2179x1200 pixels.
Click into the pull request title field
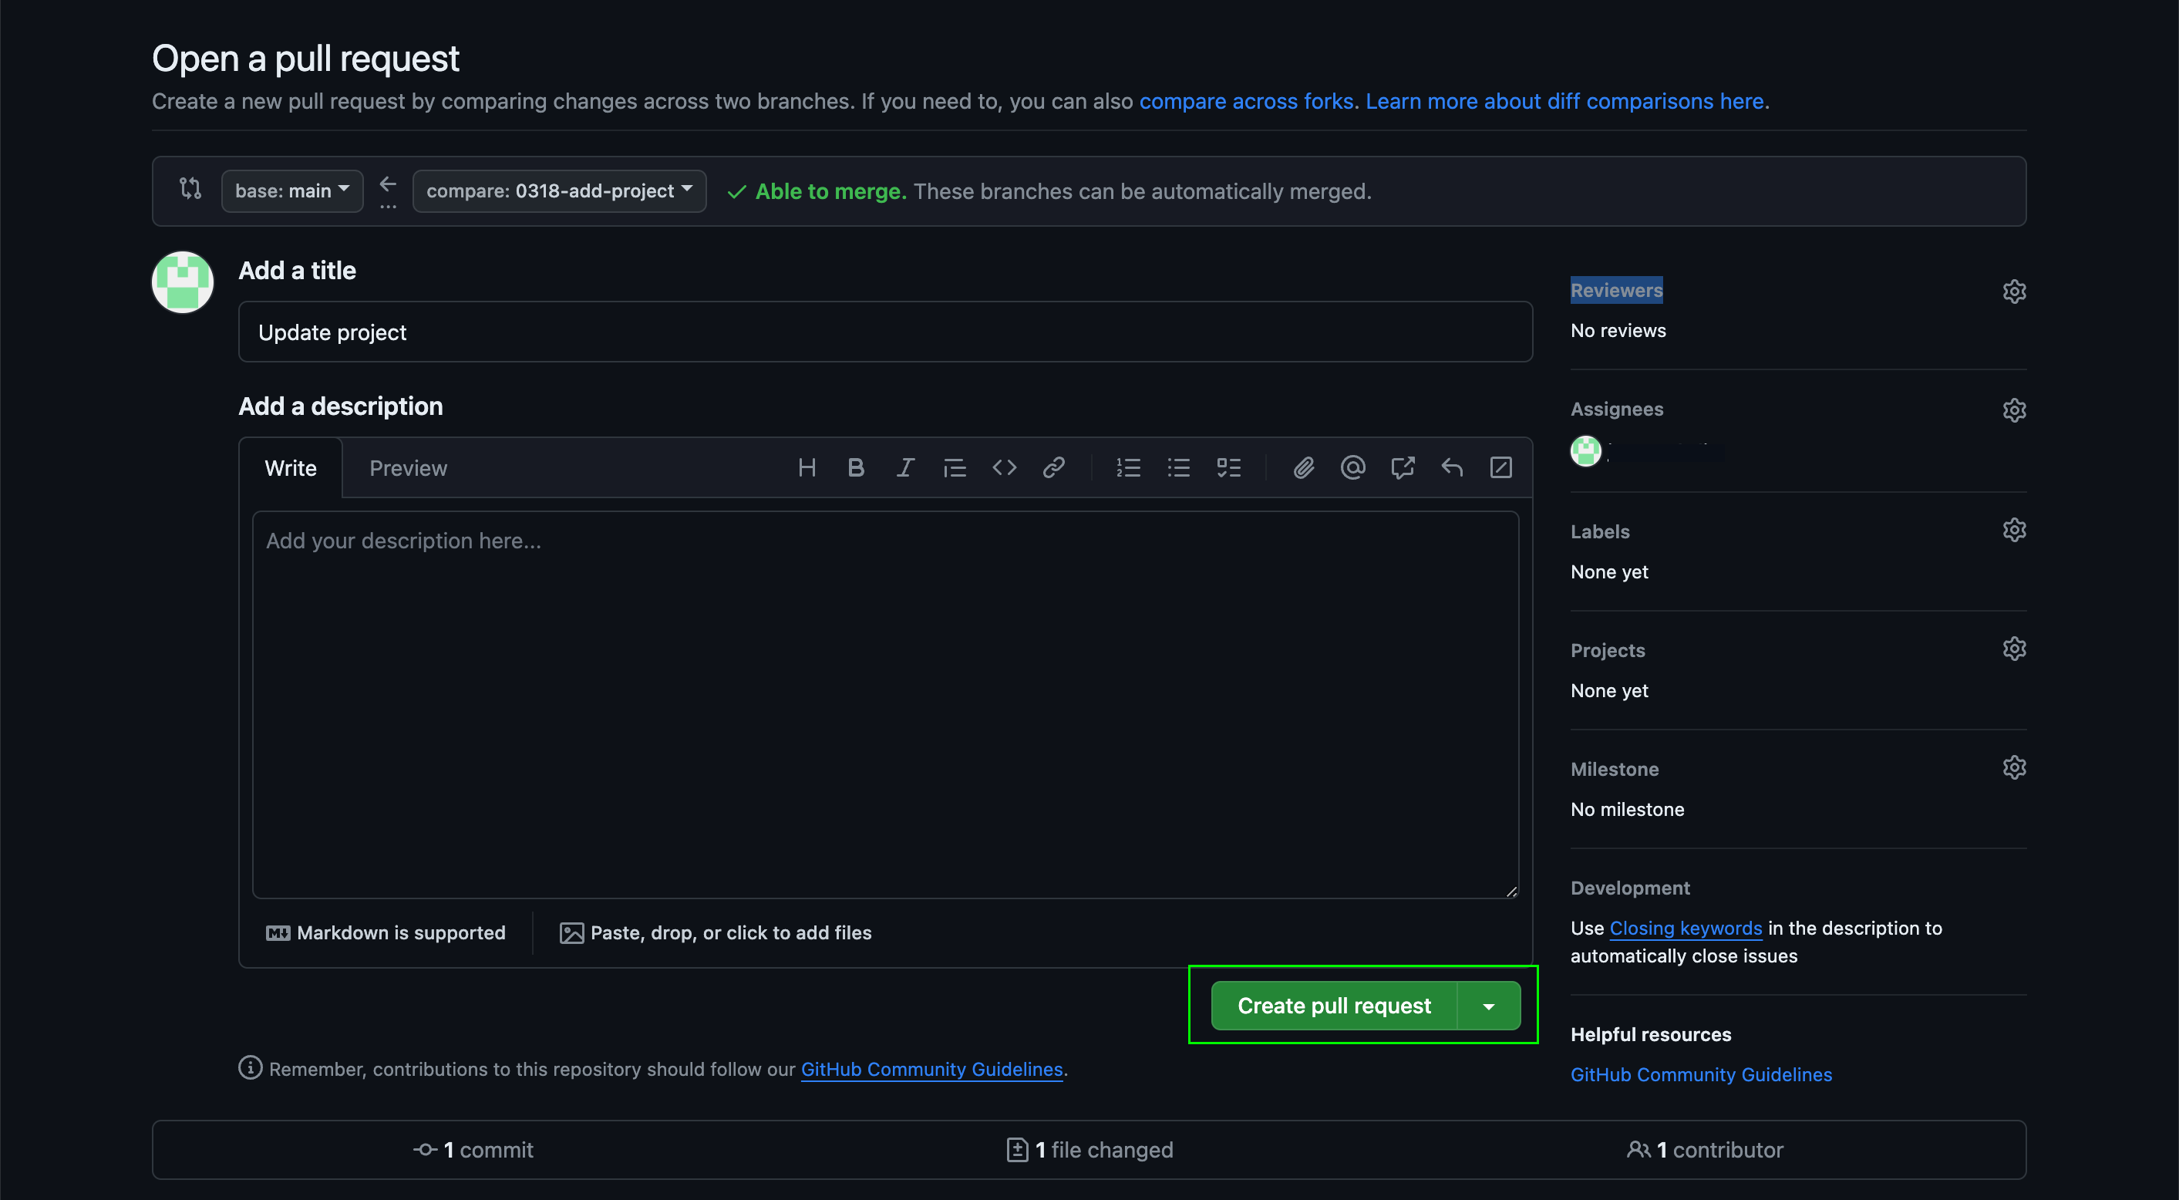coord(885,332)
